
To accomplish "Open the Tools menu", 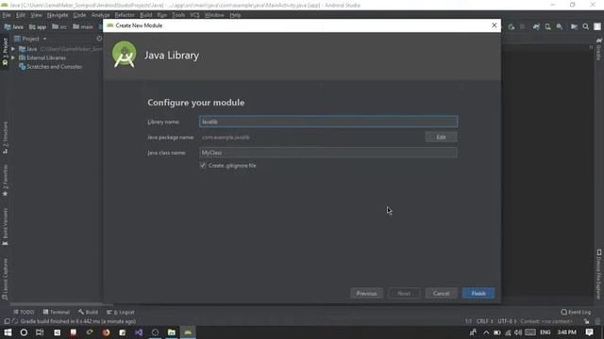I will tap(178, 15).
